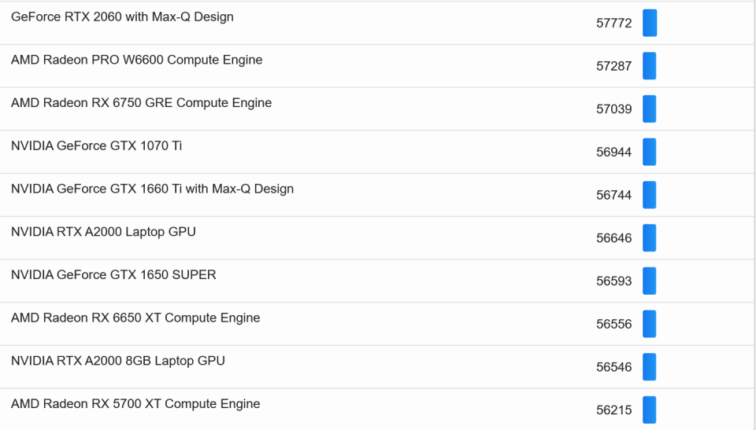
Task: Open the NVIDIA GeForce GTX 1070 Ti entry
Action: [96, 145]
